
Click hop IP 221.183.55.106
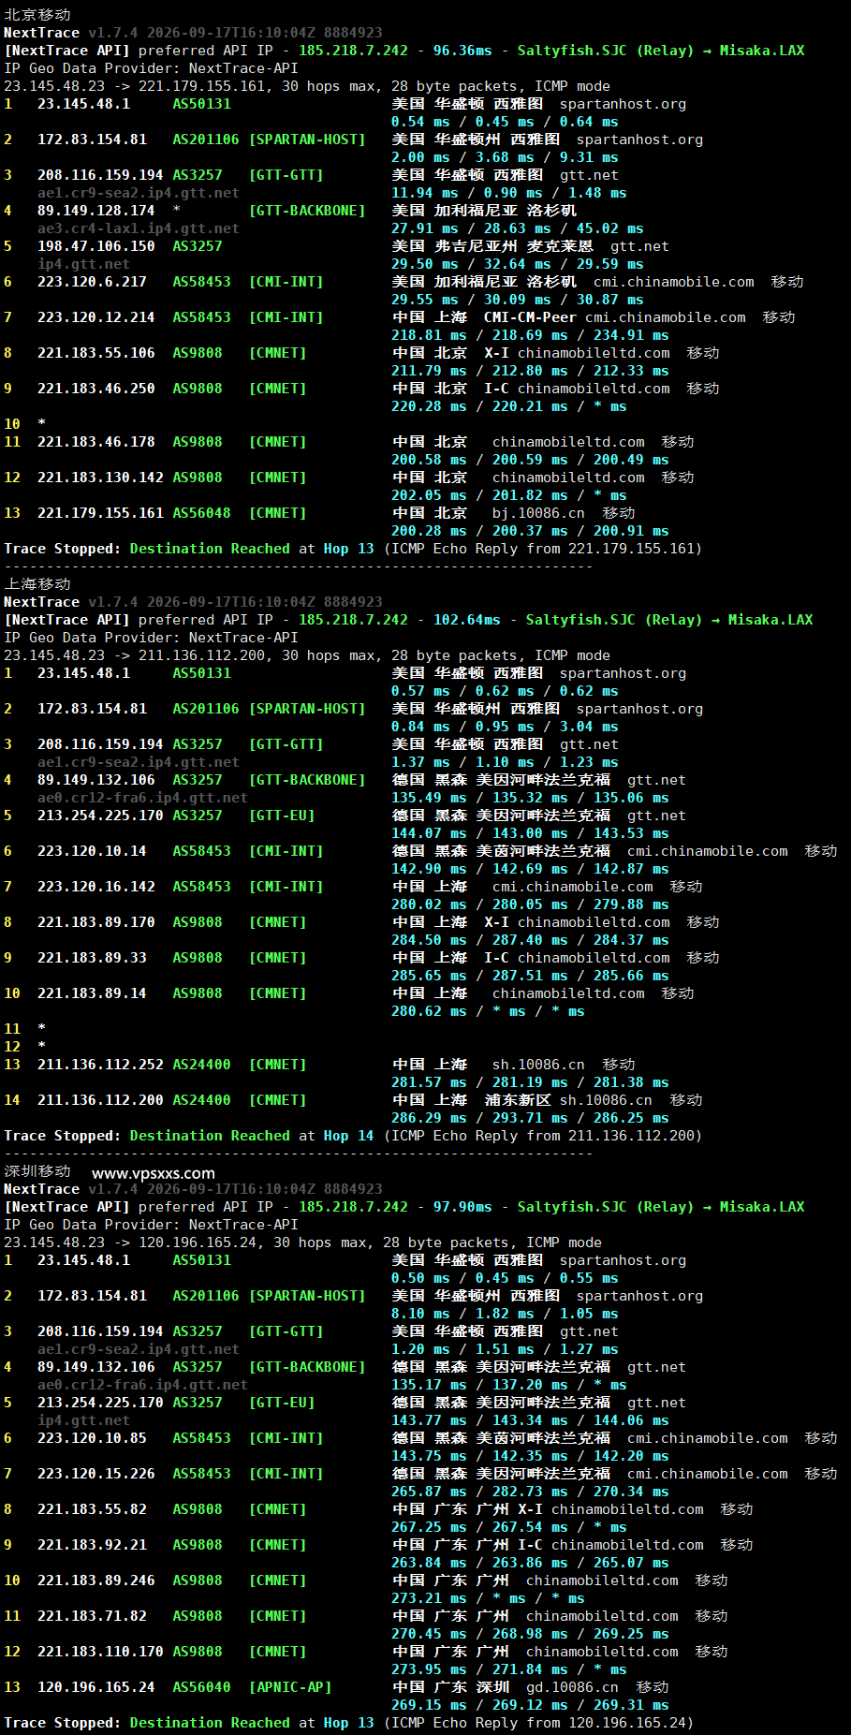[x=96, y=353]
